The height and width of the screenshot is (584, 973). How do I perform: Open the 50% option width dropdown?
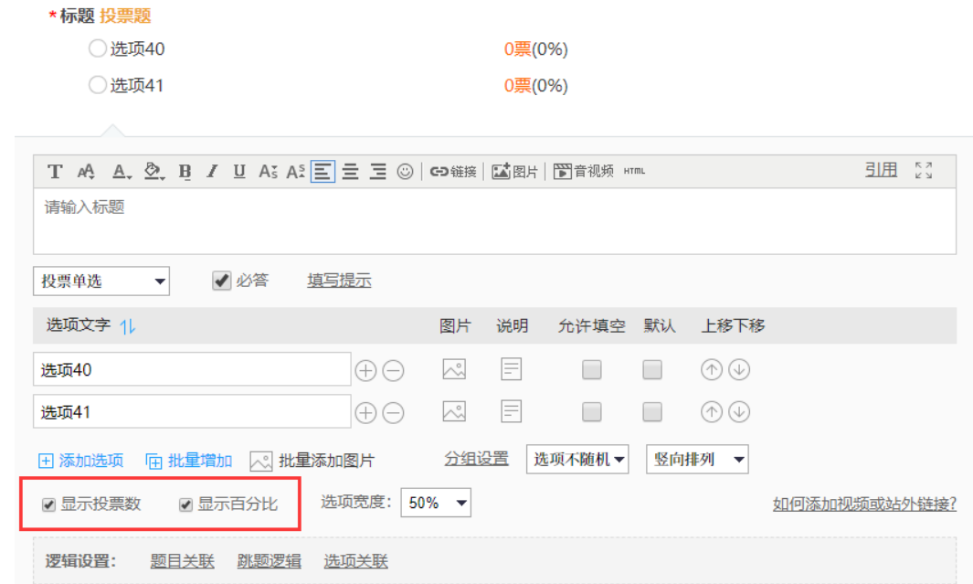[436, 503]
